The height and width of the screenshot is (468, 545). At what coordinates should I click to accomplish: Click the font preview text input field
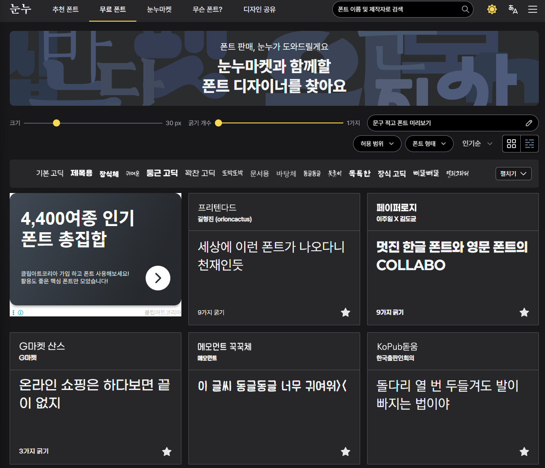coord(441,123)
